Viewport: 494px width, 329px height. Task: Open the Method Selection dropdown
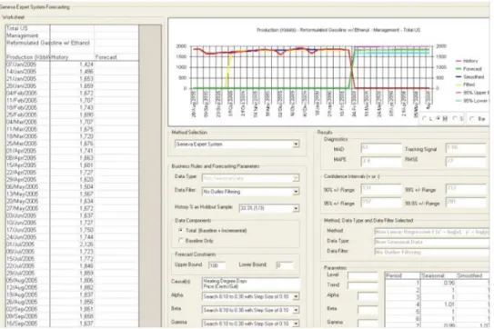point(296,145)
